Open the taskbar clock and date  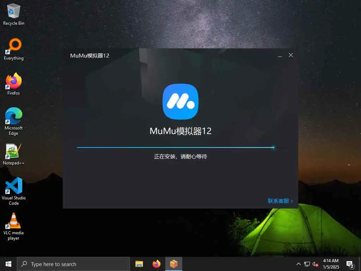(x=331, y=264)
